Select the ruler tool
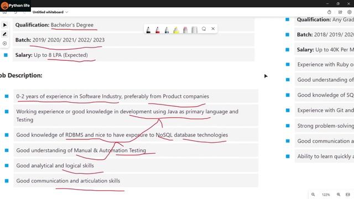The image size is (354, 199). pos(194,30)
